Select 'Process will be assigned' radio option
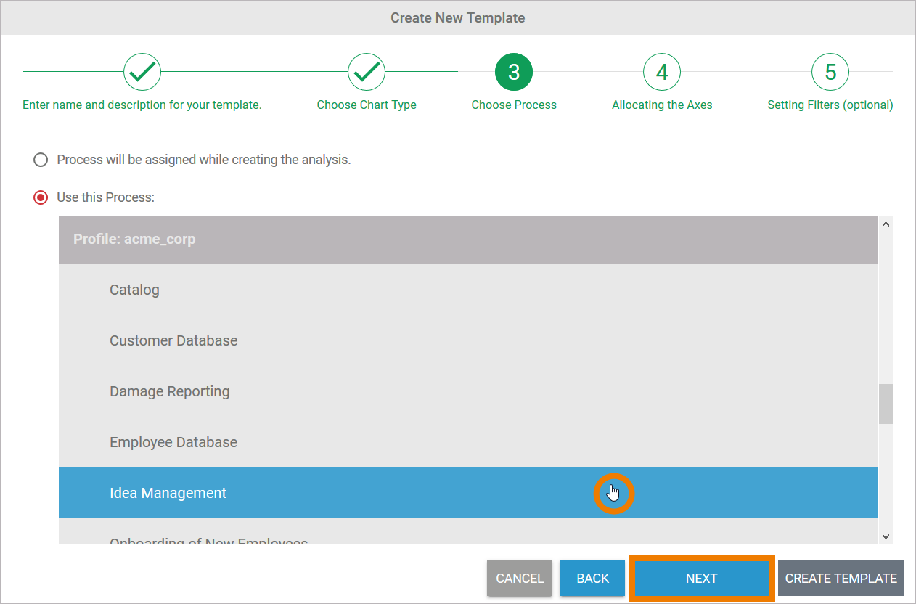Viewport: 916px width, 604px height. 41,160
